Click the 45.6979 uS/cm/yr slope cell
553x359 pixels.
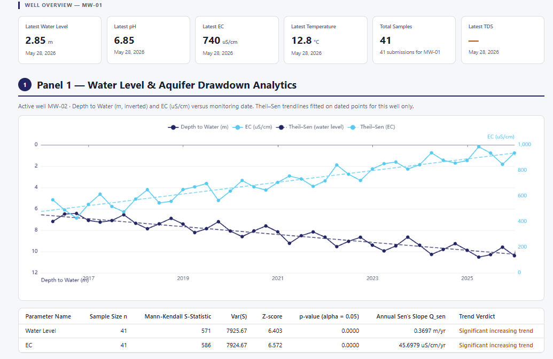pyautogui.click(x=422, y=345)
